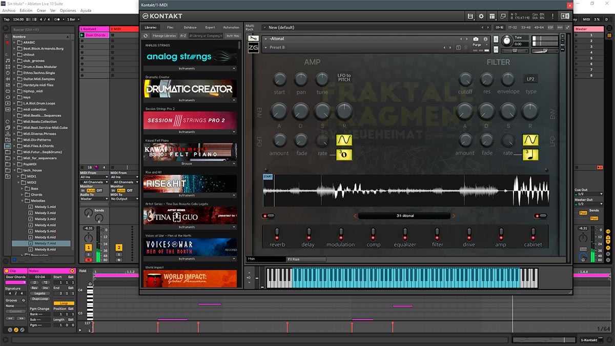Viewport: 615px width, 346px height.
Task: Toggle cabinet effect switch
Action: pos(533,234)
